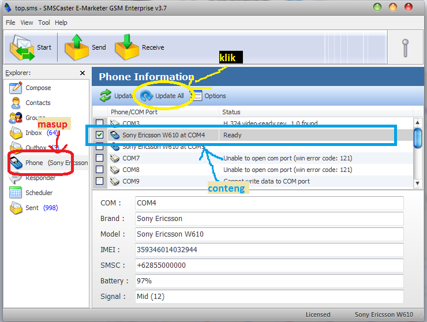
Task: Select the 'Ready' status cell
Action: click(233, 135)
